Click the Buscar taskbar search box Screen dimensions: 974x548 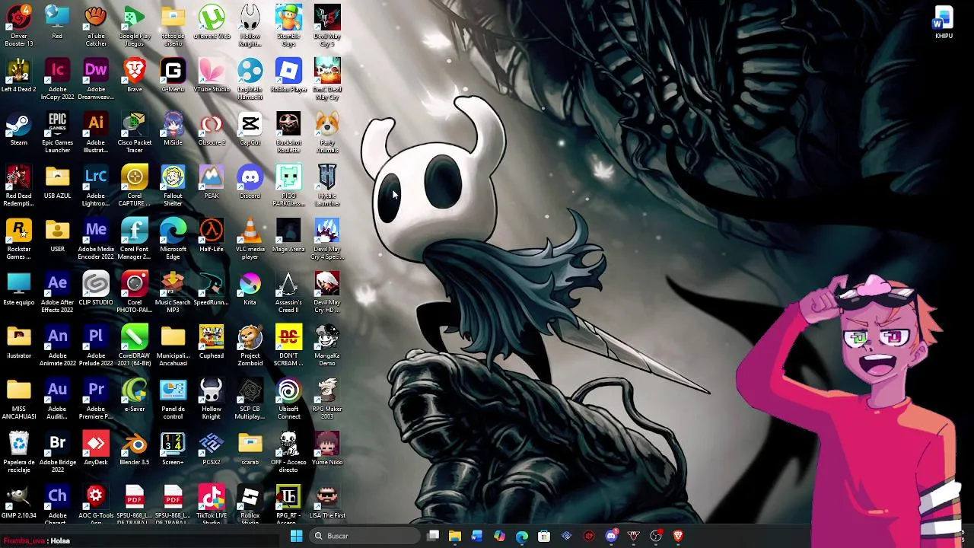tap(364, 536)
